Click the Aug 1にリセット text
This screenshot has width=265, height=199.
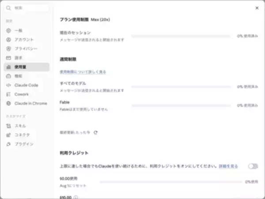click(x=73, y=186)
